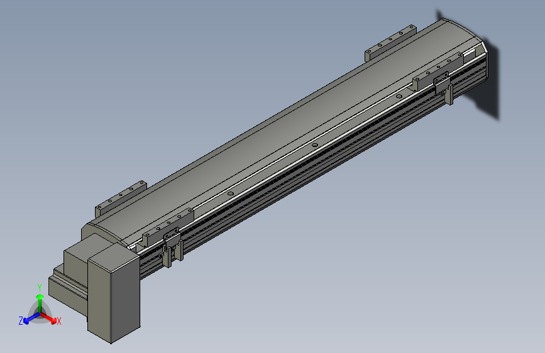Select the front-right mounting bracket near far end
This screenshot has height=353, width=545.
438,72
